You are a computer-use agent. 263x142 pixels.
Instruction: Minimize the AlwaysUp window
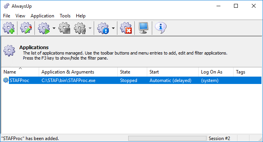click(218, 6)
